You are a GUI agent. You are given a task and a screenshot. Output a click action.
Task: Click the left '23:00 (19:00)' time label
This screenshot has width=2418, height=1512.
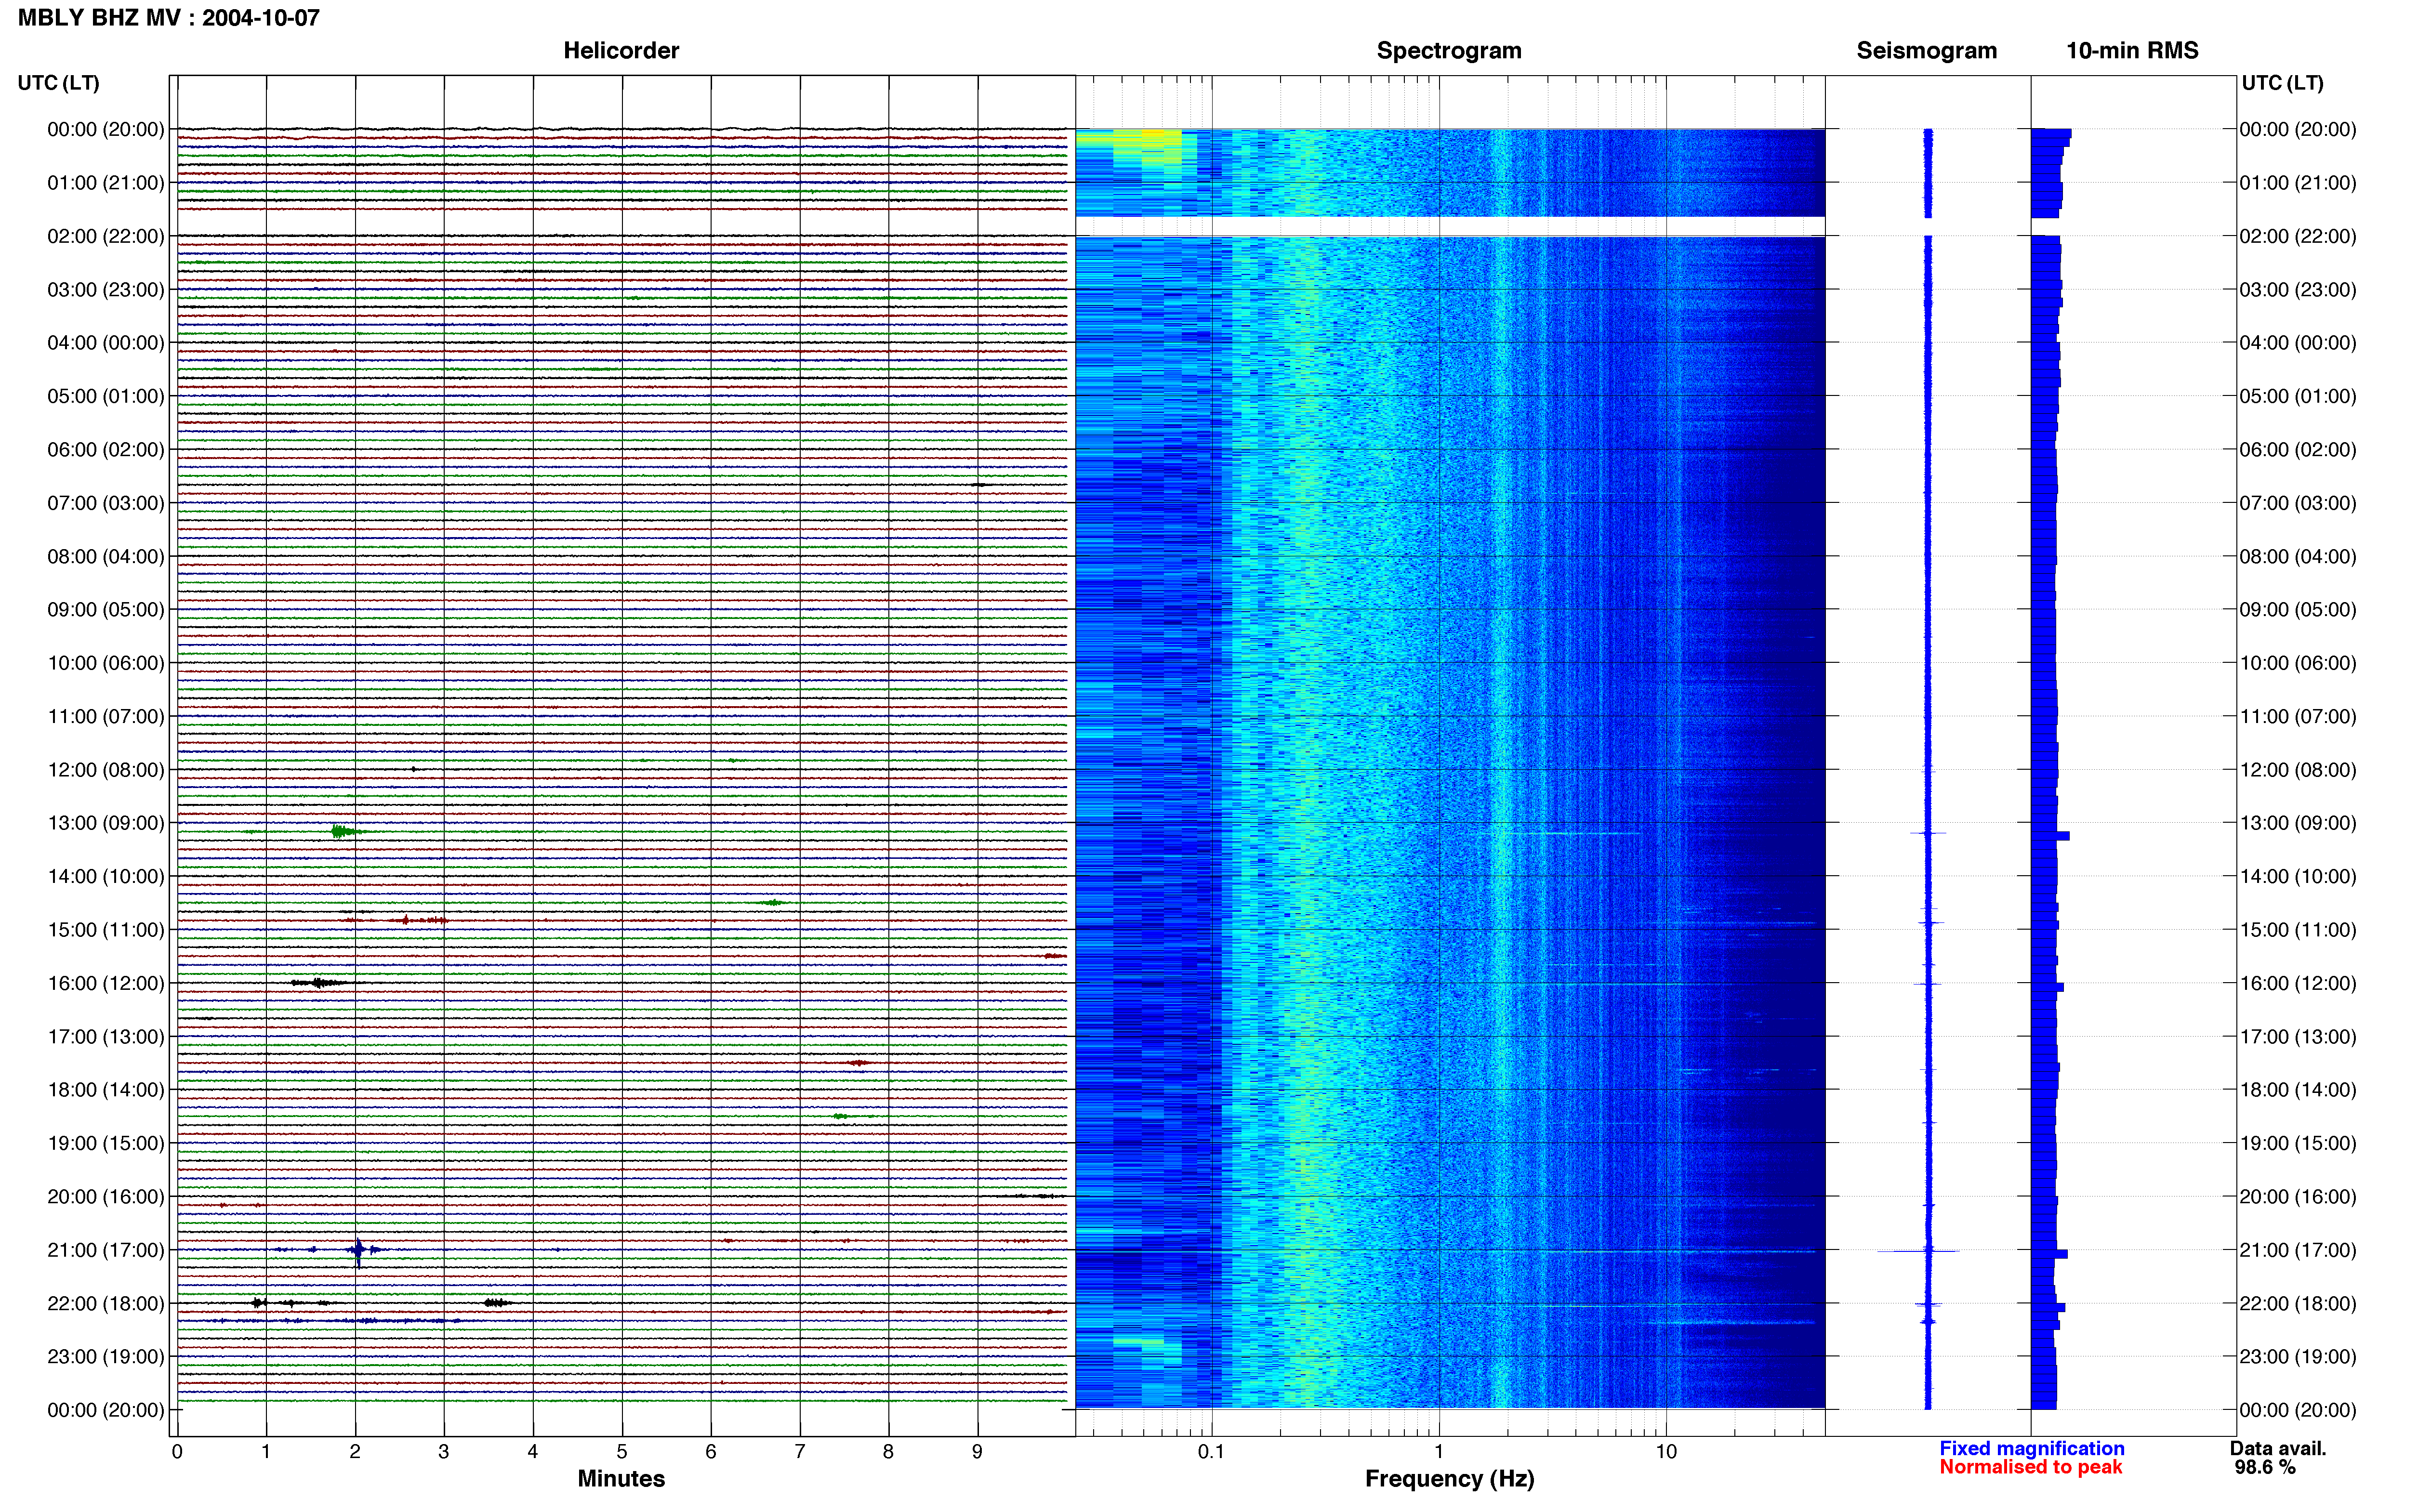pos(106,1356)
